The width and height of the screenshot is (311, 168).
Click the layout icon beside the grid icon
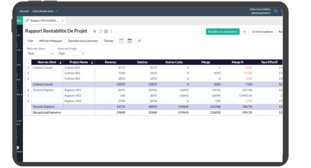click(130, 41)
